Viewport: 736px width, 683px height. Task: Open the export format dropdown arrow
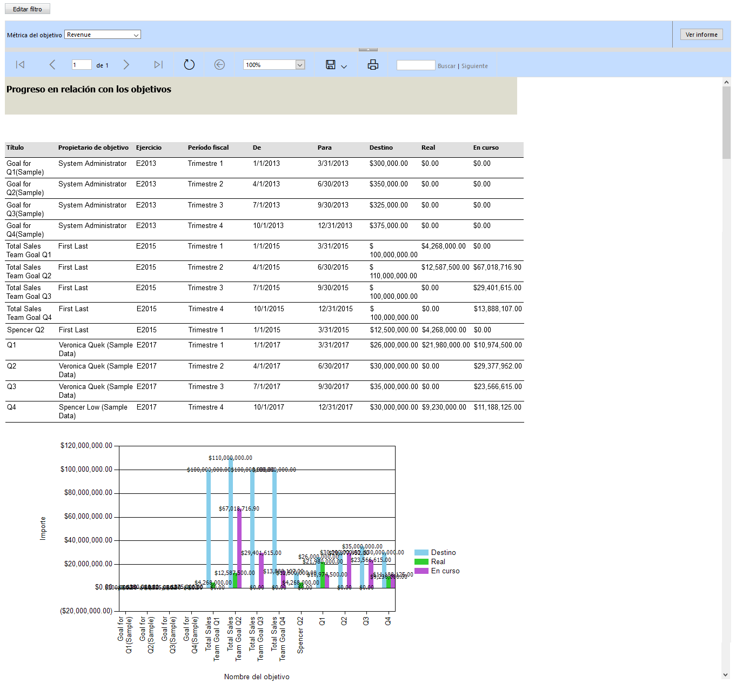(344, 66)
